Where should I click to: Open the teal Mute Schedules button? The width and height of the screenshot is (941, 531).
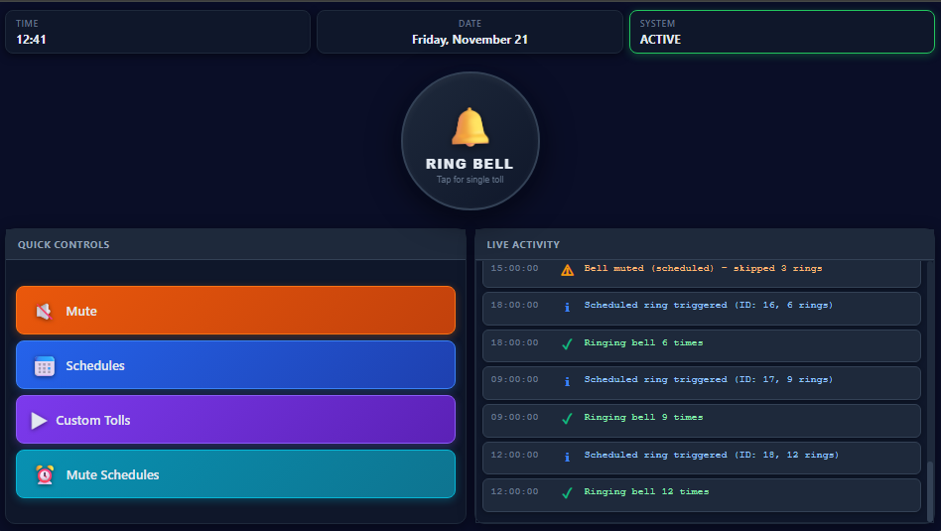(235, 474)
